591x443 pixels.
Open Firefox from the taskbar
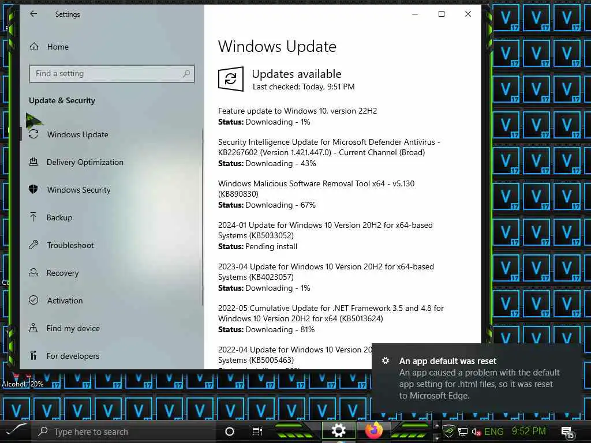click(x=373, y=430)
